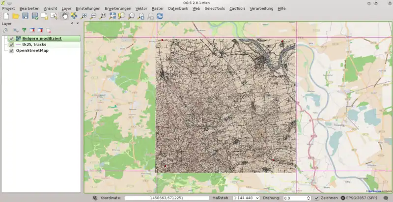The width and height of the screenshot is (393, 202).
Task: Open the Maßstab scale dropdown
Action: click(x=257, y=198)
